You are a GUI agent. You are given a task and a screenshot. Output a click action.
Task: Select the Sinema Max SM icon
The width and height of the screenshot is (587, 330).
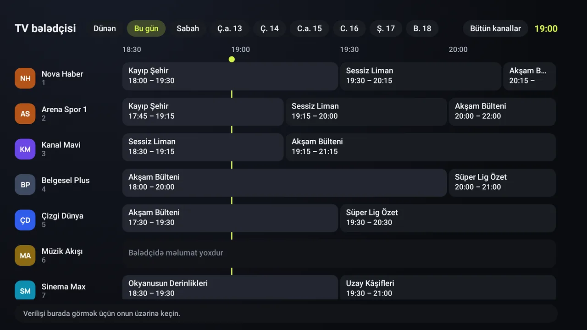click(25, 290)
